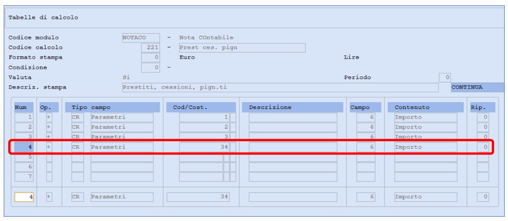Viewport: 508px width, 221px height.
Task: Click the Campo column header
Action: 365,107
